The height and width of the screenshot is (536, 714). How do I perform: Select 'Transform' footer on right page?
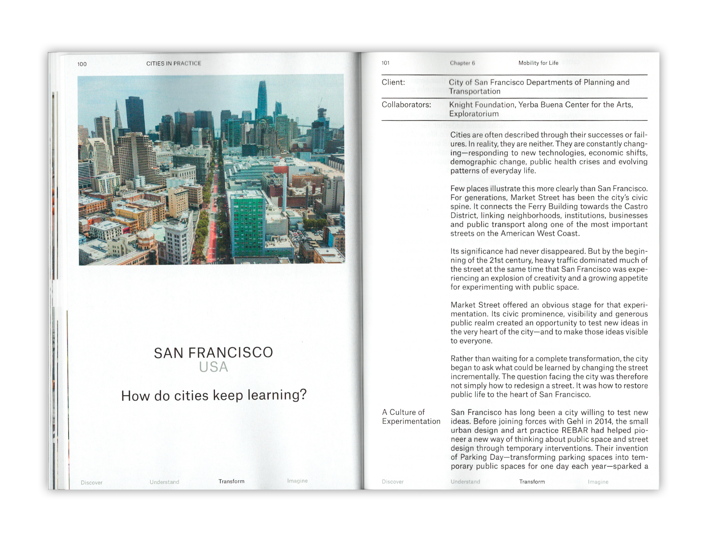click(x=532, y=482)
